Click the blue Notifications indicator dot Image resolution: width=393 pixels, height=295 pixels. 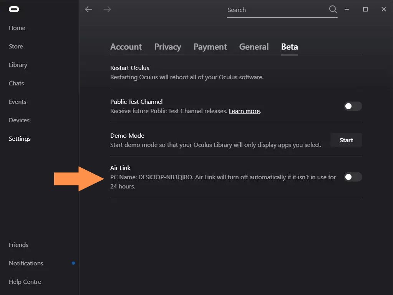(x=73, y=263)
